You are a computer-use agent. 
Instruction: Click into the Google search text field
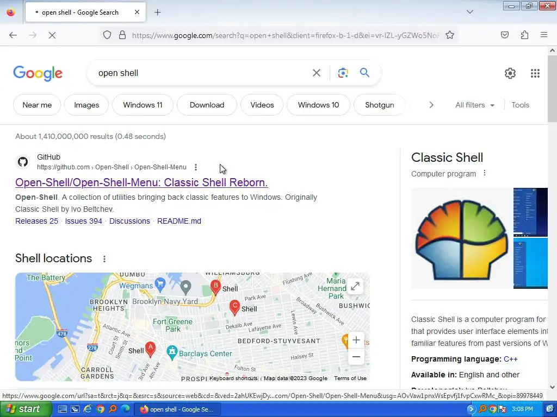(202, 73)
